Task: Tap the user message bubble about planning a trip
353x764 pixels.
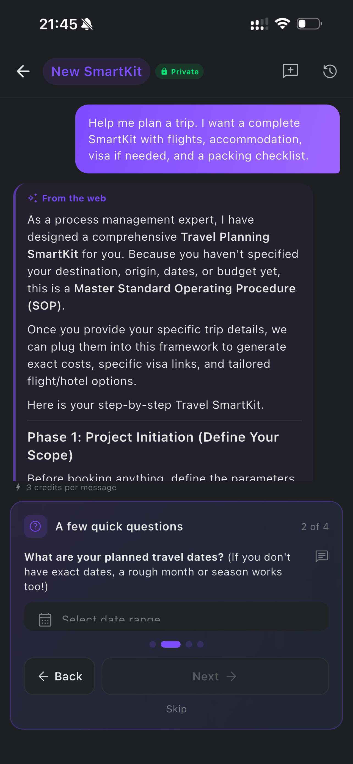Action: [208, 139]
